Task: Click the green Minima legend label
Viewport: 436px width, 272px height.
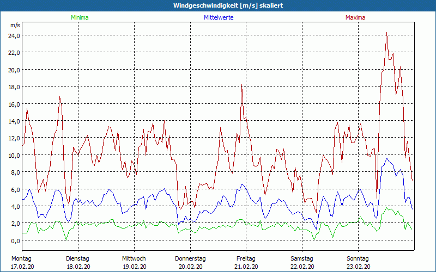Action: coord(79,17)
